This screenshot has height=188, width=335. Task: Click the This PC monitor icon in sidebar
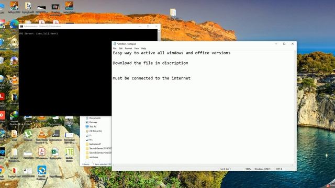click(x=87, y=126)
